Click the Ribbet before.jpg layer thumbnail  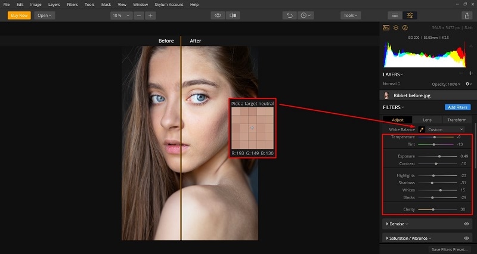[x=386, y=95]
